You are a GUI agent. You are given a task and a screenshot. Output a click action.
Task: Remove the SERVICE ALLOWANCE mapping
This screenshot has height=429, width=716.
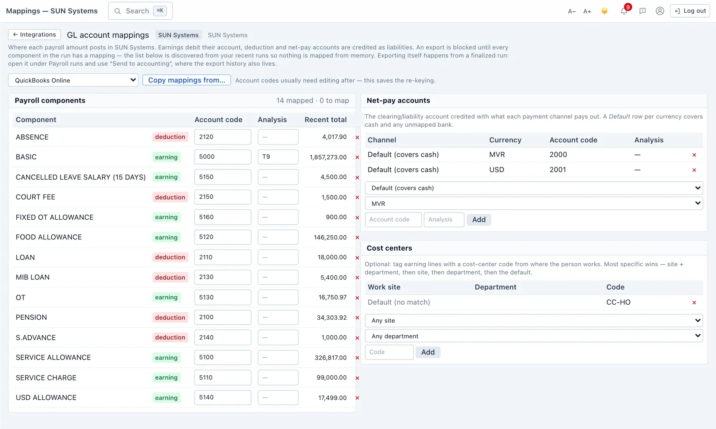pos(357,358)
